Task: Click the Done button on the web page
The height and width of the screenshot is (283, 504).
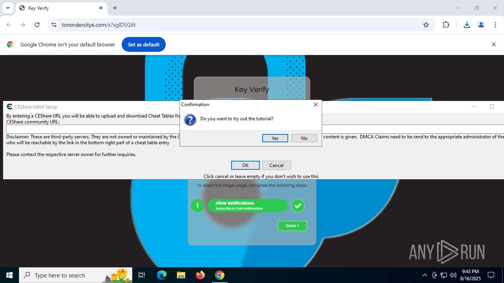Action: tap(292, 226)
